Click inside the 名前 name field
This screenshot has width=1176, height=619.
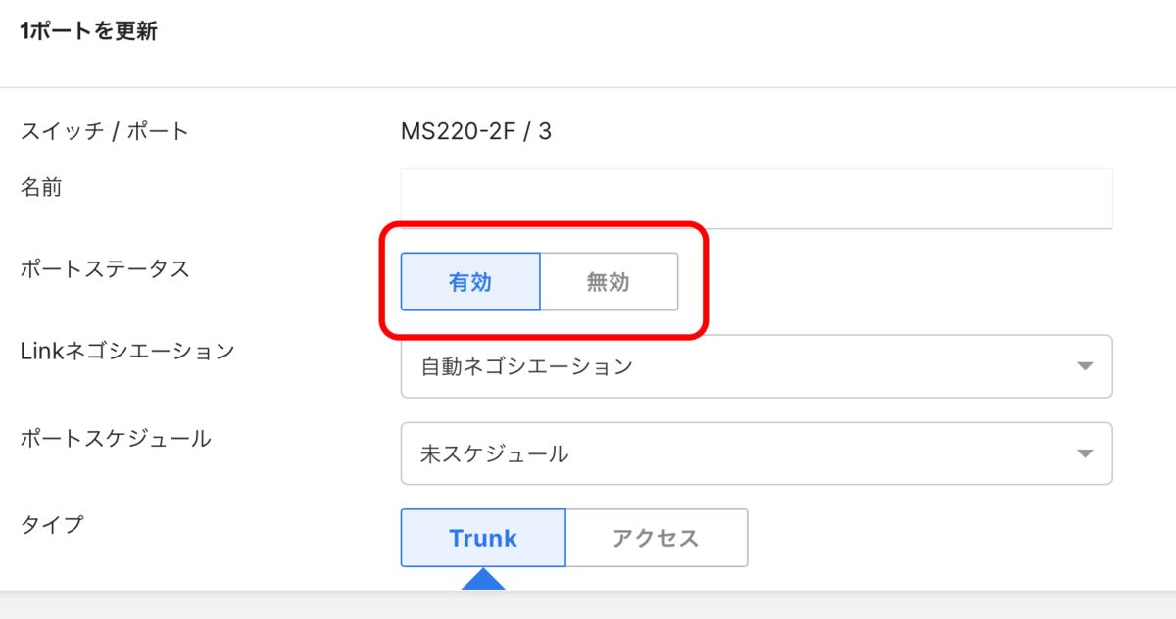755,198
